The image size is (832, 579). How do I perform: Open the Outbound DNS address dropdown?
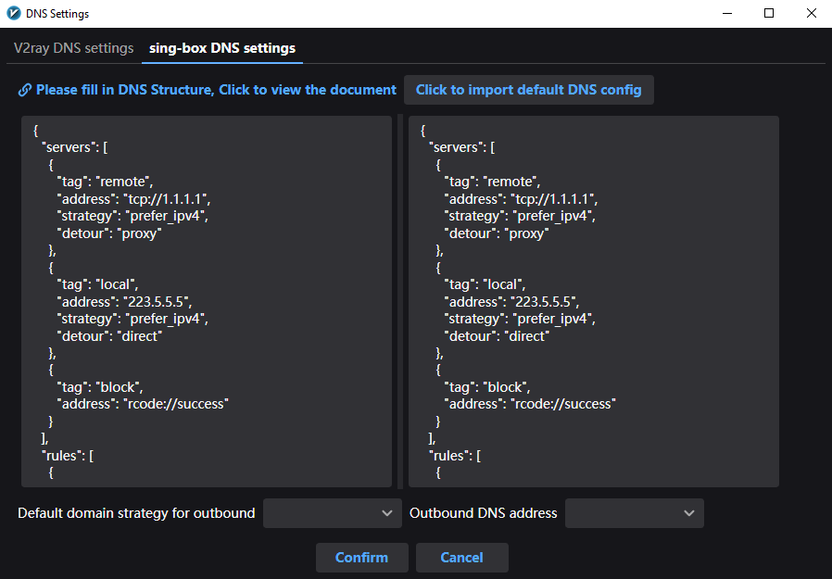pos(634,513)
